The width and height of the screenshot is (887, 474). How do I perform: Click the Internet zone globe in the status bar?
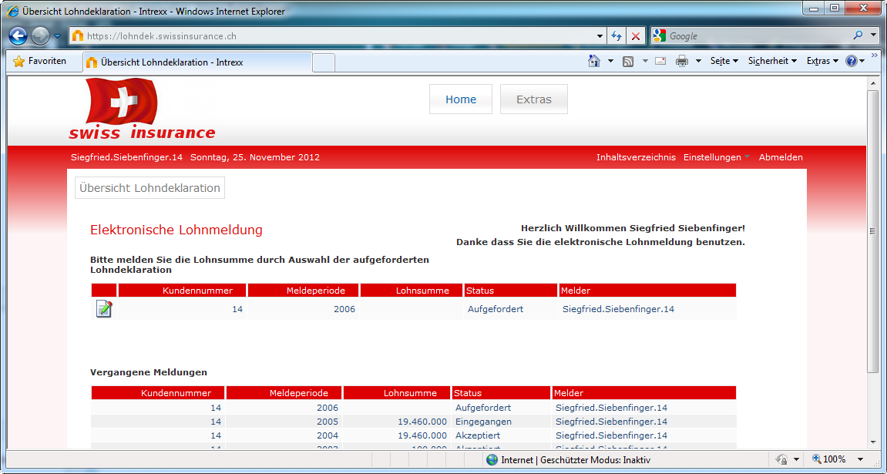tap(491, 460)
